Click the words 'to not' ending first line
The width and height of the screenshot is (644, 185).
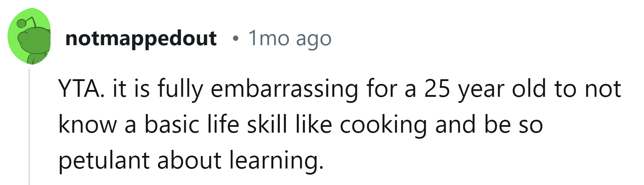587,89
